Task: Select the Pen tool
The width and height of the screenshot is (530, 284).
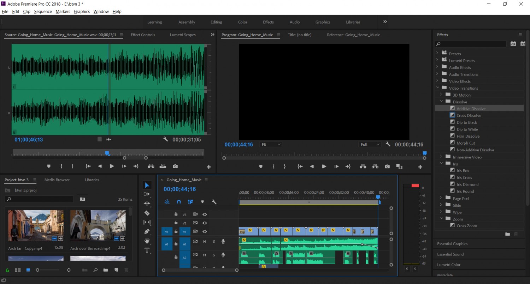Action: click(147, 231)
